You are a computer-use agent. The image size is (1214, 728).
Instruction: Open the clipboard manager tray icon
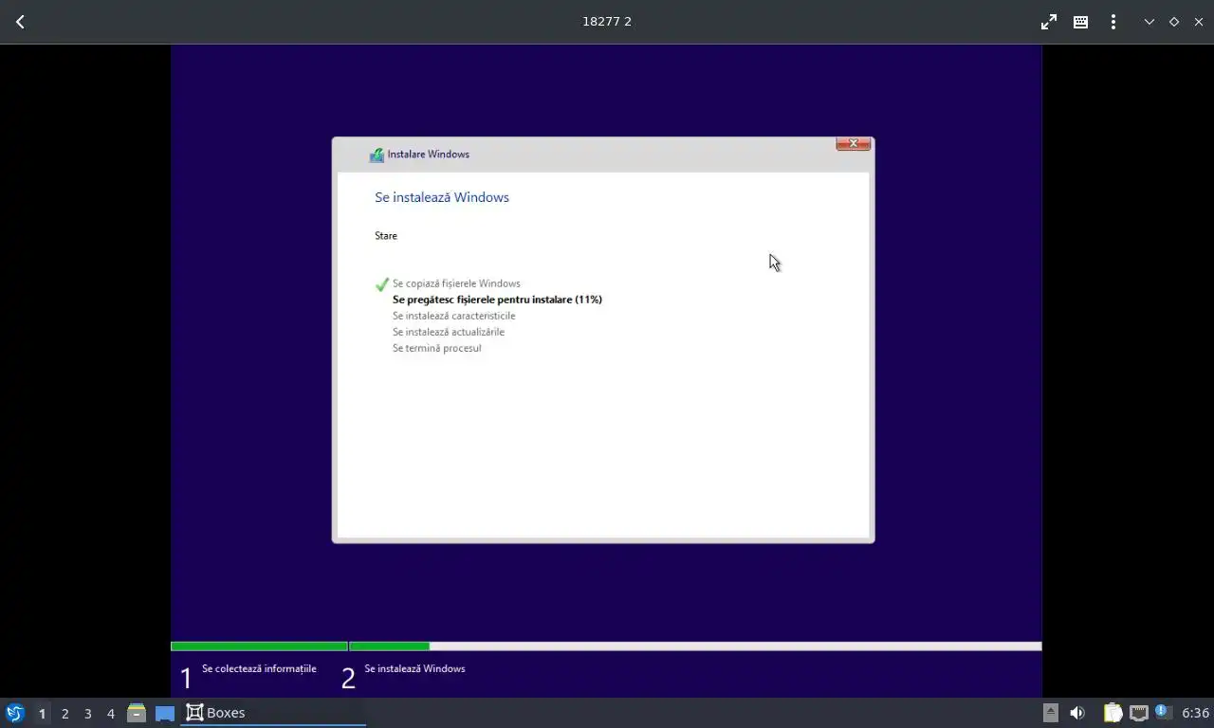click(x=1113, y=713)
